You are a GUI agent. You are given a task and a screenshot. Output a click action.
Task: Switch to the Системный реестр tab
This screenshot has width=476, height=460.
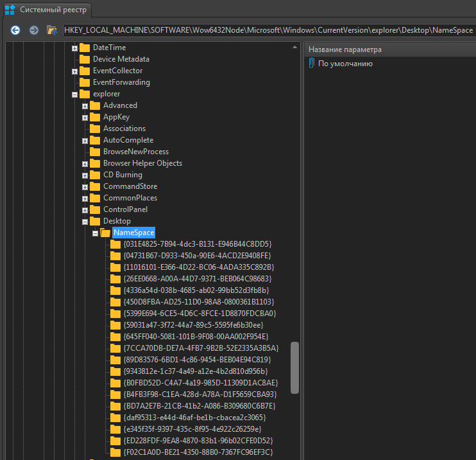click(x=47, y=10)
